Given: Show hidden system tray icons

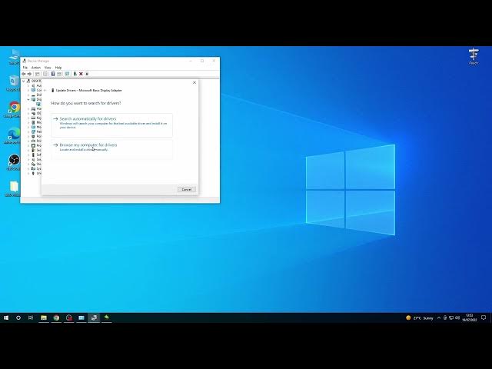Looking at the screenshot, I should tap(440, 317).
